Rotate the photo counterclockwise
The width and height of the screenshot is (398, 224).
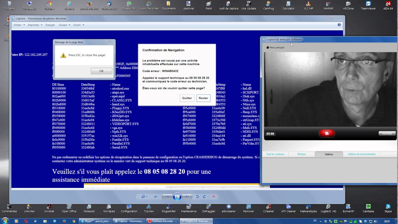pos(197,197)
